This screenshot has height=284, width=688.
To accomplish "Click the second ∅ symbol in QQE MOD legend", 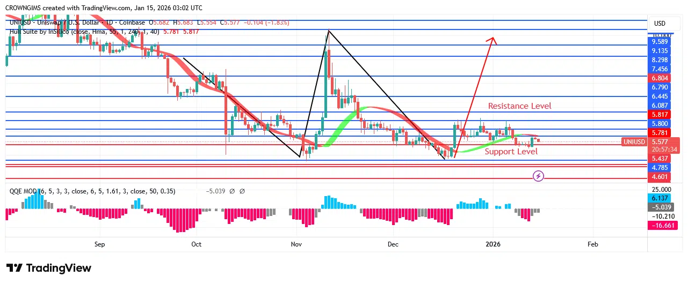I will tap(242, 191).
